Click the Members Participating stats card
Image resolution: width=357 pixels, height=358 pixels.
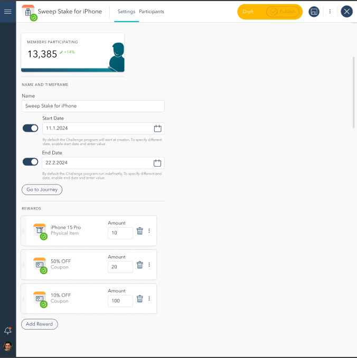(73, 53)
